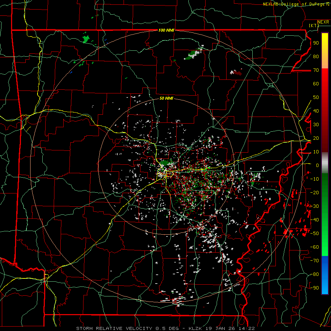
Task: Click the -70 knot scale label
Action: coord(314,261)
